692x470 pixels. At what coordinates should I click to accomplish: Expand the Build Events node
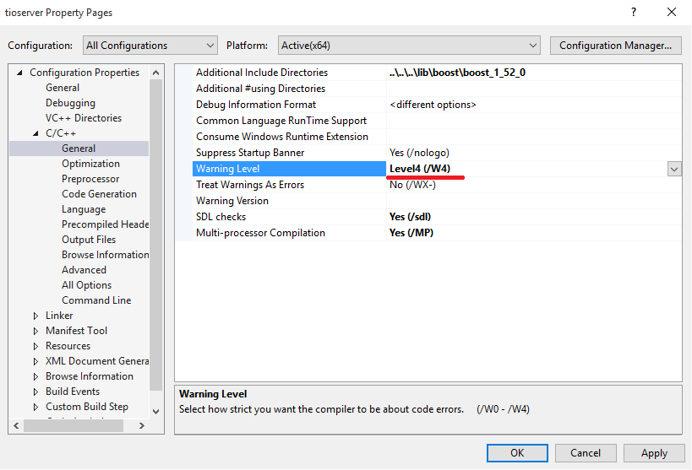click(x=36, y=392)
